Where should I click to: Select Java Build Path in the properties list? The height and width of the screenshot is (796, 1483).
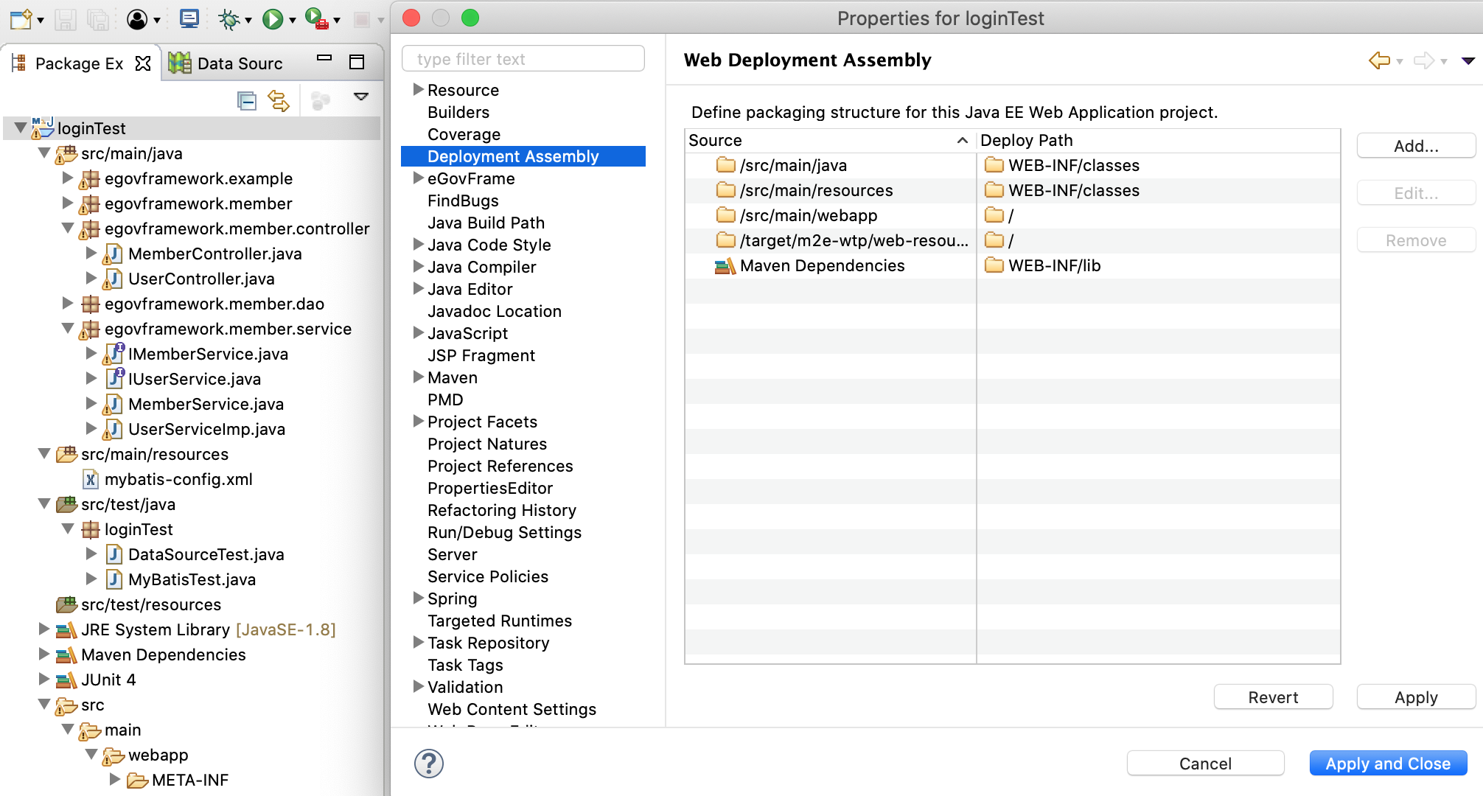(x=486, y=223)
